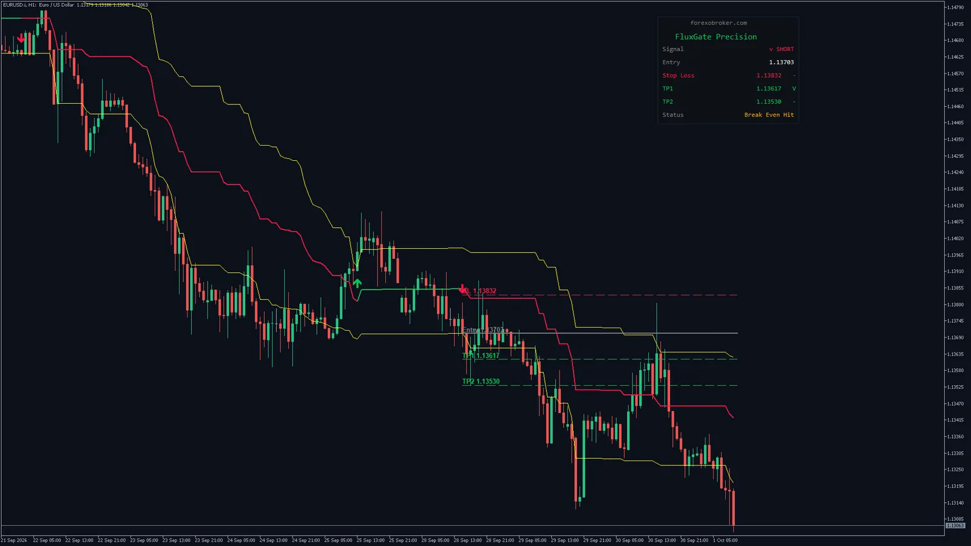This screenshot has width=971, height=546.
Task: Click the Signal label in the panel
Action: coord(673,49)
